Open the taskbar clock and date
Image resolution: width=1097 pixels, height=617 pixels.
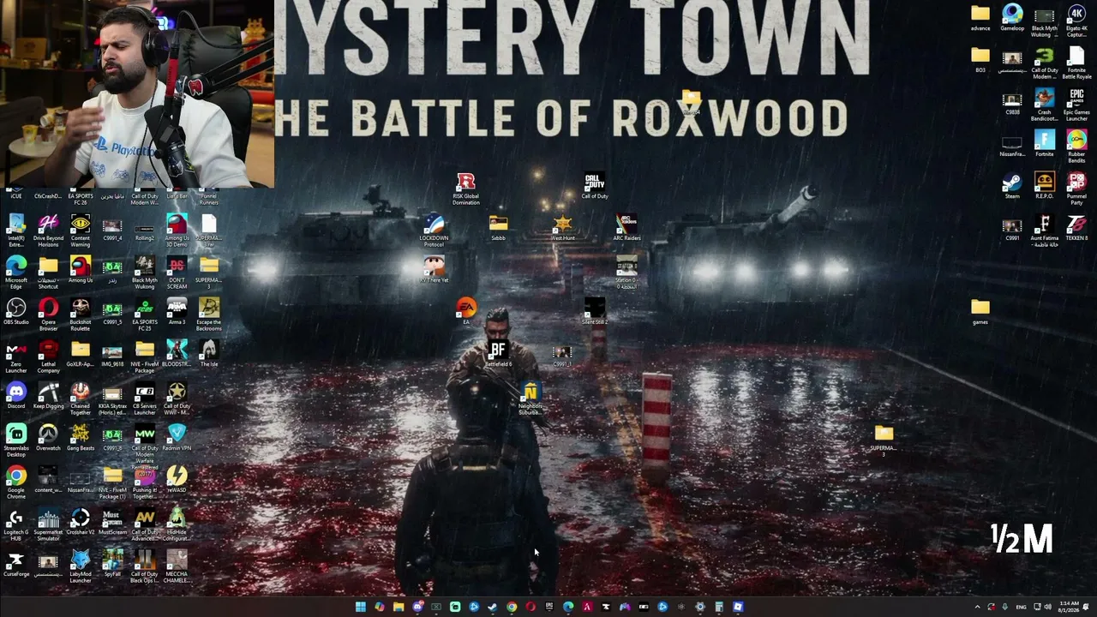point(1069,607)
